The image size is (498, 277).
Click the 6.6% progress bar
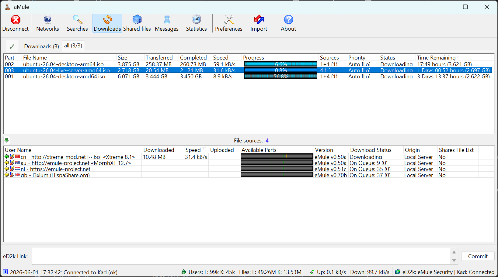(x=280, y=64)
